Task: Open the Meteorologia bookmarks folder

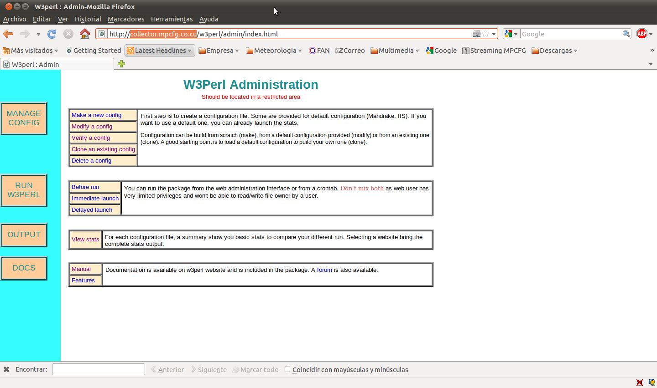Action: (x=274, y=51)
